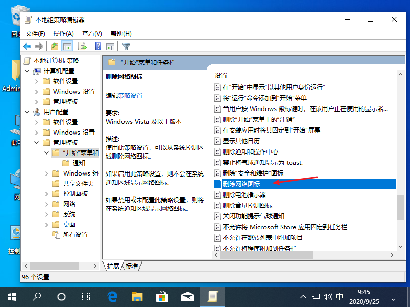The height and width of the screenshot is (307, 410).
Task: Click the show/hide action pane icon
Action: tap(111, 46)
